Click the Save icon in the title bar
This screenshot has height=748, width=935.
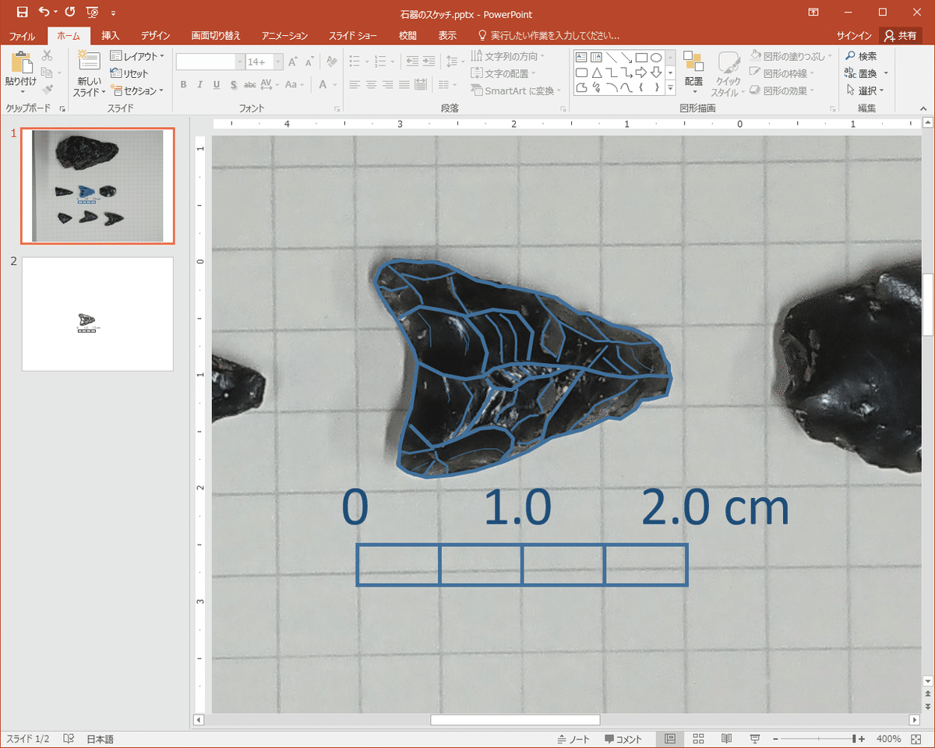pyautogui.click(x=22, y=12)
